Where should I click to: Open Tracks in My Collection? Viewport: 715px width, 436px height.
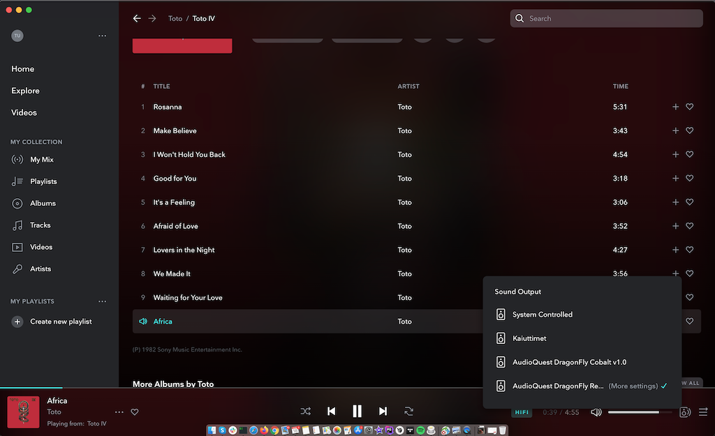(40, 225)
